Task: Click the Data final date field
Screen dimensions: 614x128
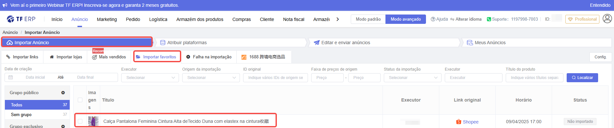Action: (x=85, y=77)
